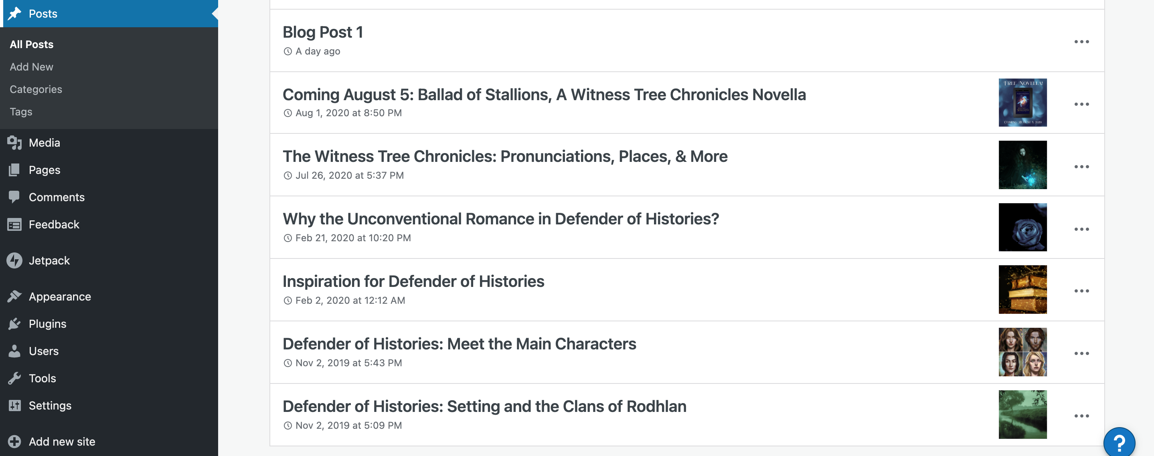Open the Tags submenu item
The height and width of the screenshot is (456, 1154).
(x=21, y=111)
